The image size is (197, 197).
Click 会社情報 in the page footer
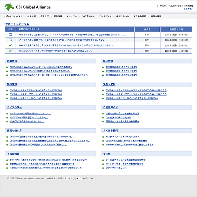51,179
